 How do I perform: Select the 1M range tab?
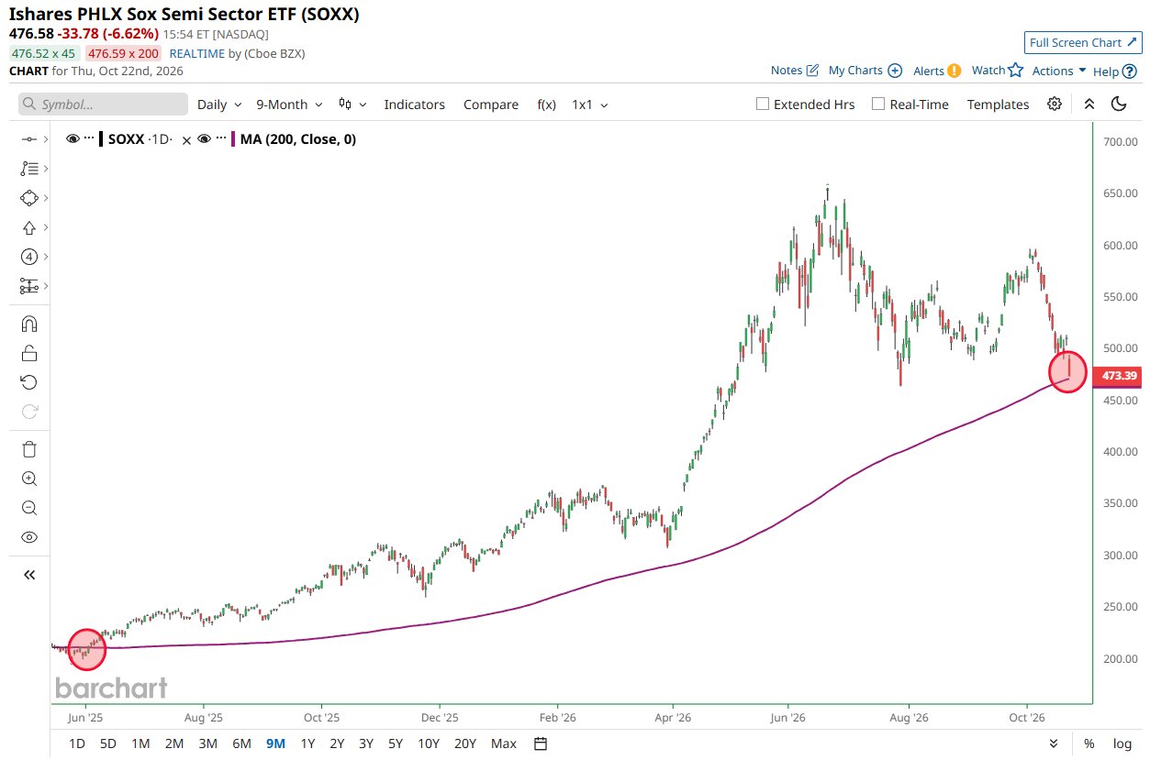[140, 743]
